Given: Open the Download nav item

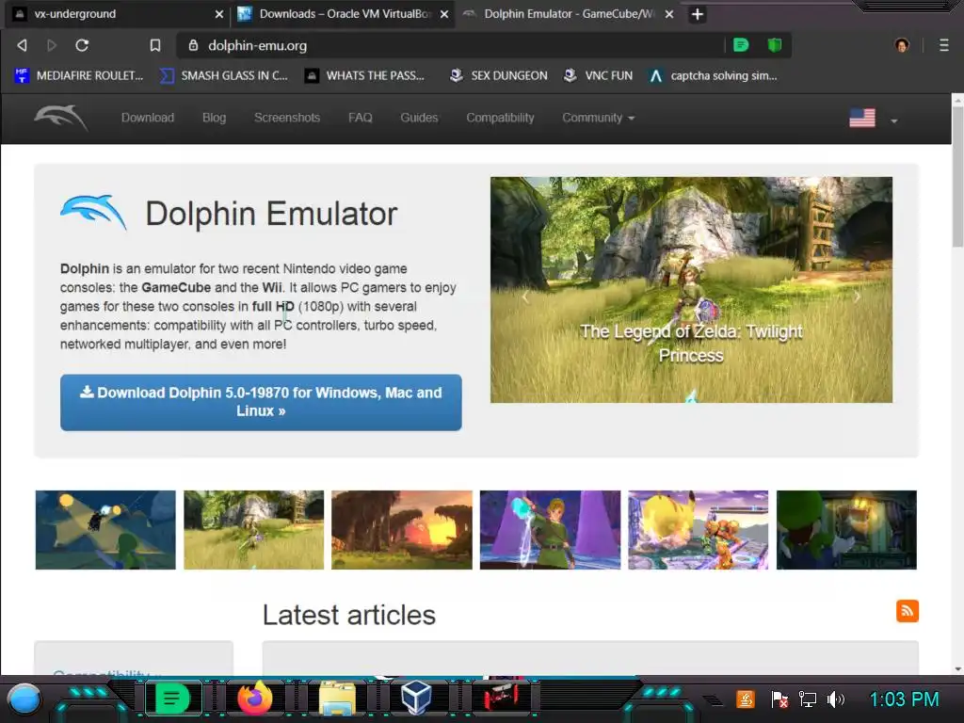Looking at the screenshot, I should click(148, 118).
